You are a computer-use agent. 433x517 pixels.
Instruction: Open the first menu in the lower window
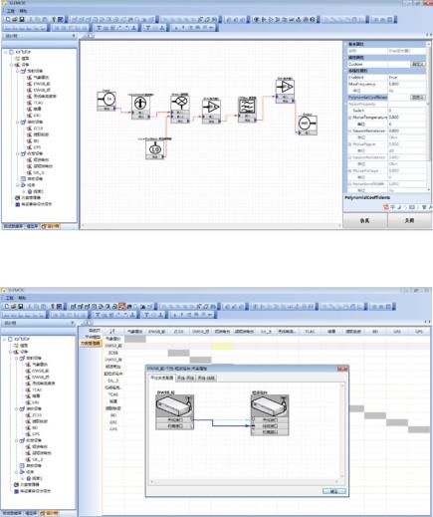tap(10, 298)
